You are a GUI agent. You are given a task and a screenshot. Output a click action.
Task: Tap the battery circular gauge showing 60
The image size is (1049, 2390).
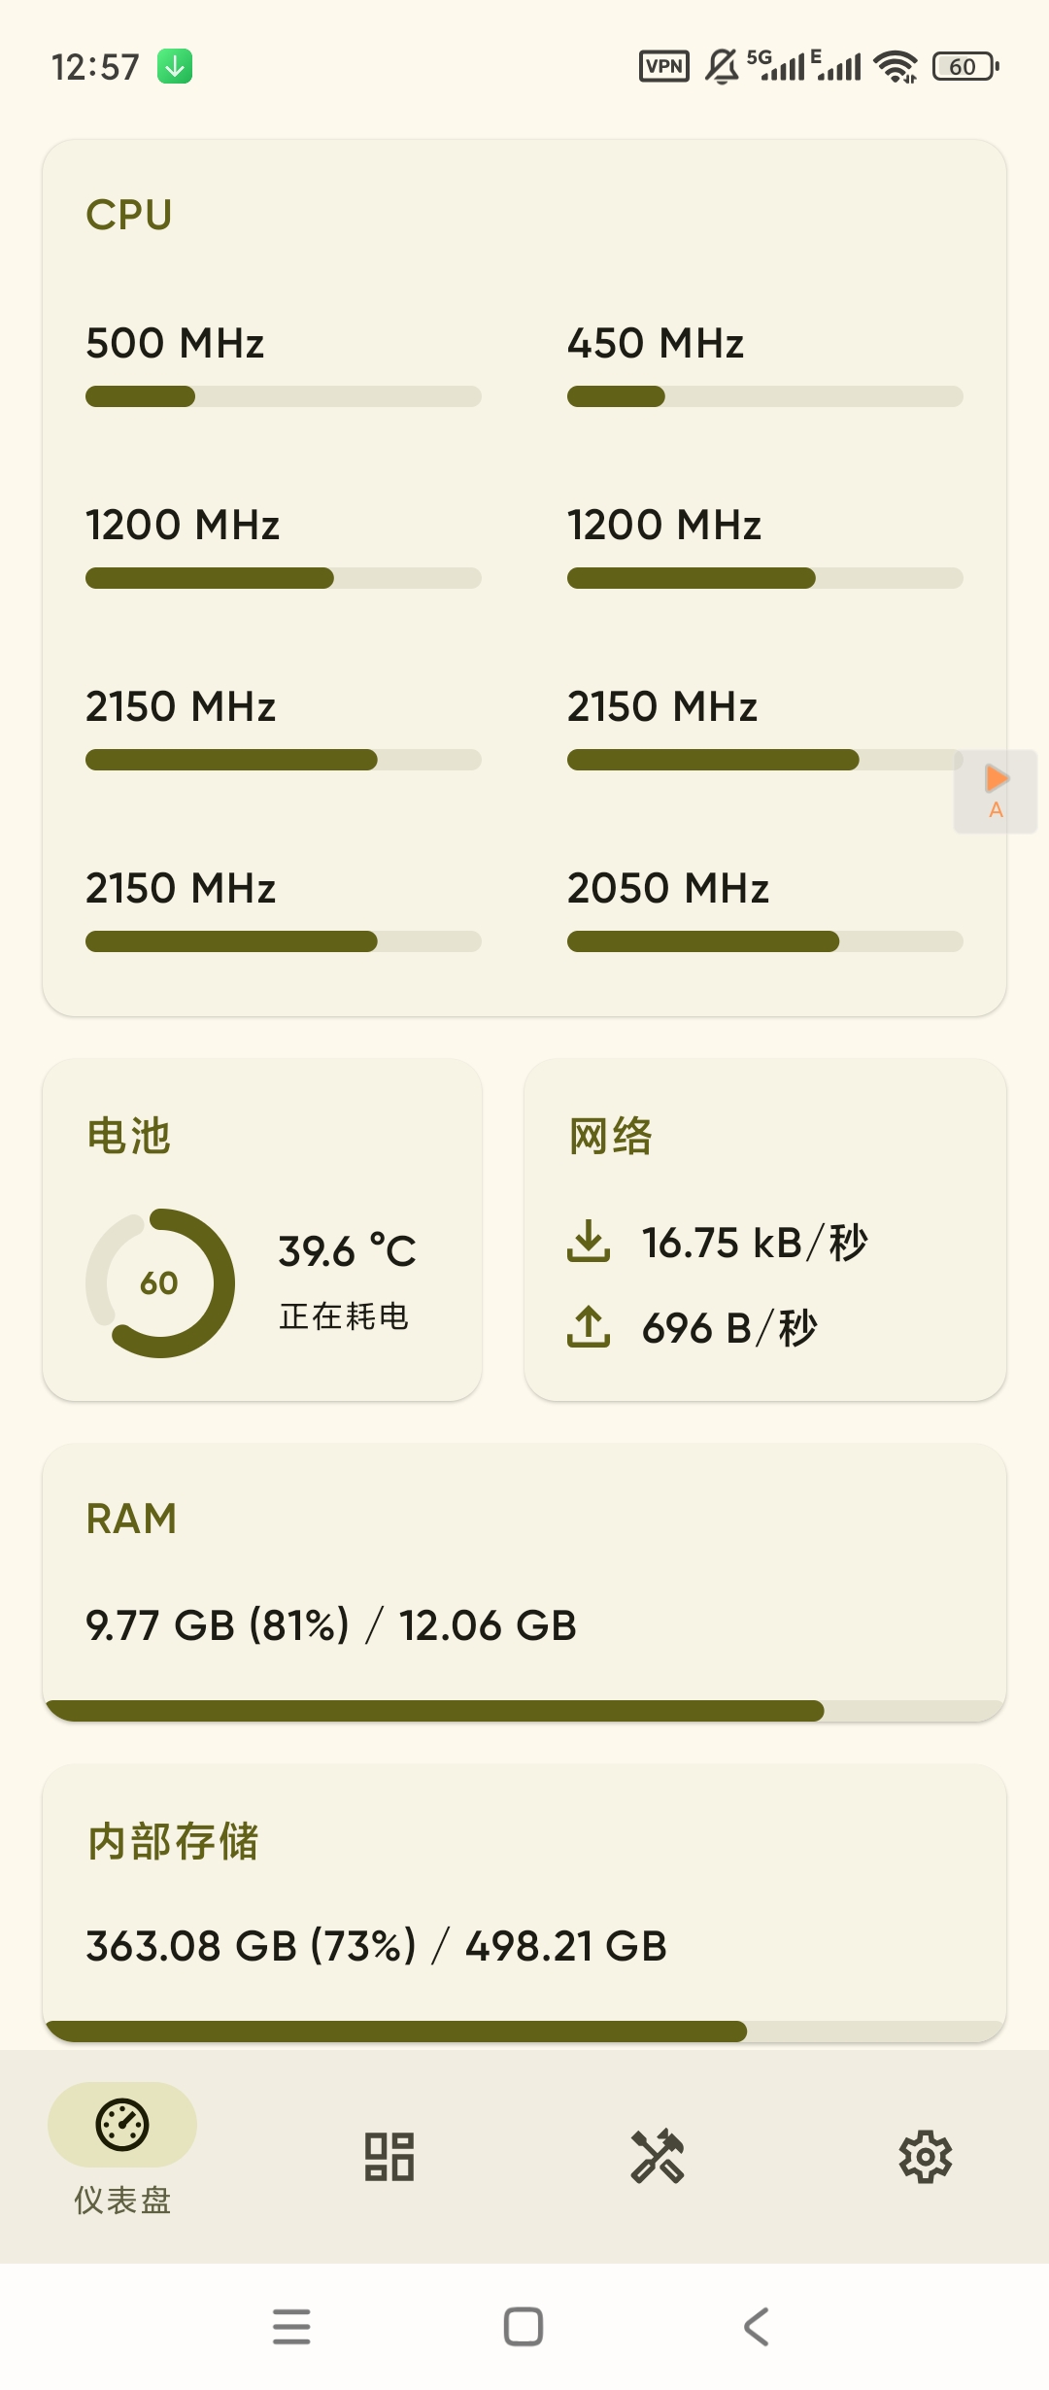pyautogui.click(x=160, y=1282)
